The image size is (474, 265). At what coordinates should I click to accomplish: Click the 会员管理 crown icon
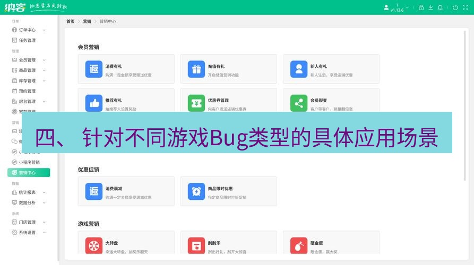(14, 60)
